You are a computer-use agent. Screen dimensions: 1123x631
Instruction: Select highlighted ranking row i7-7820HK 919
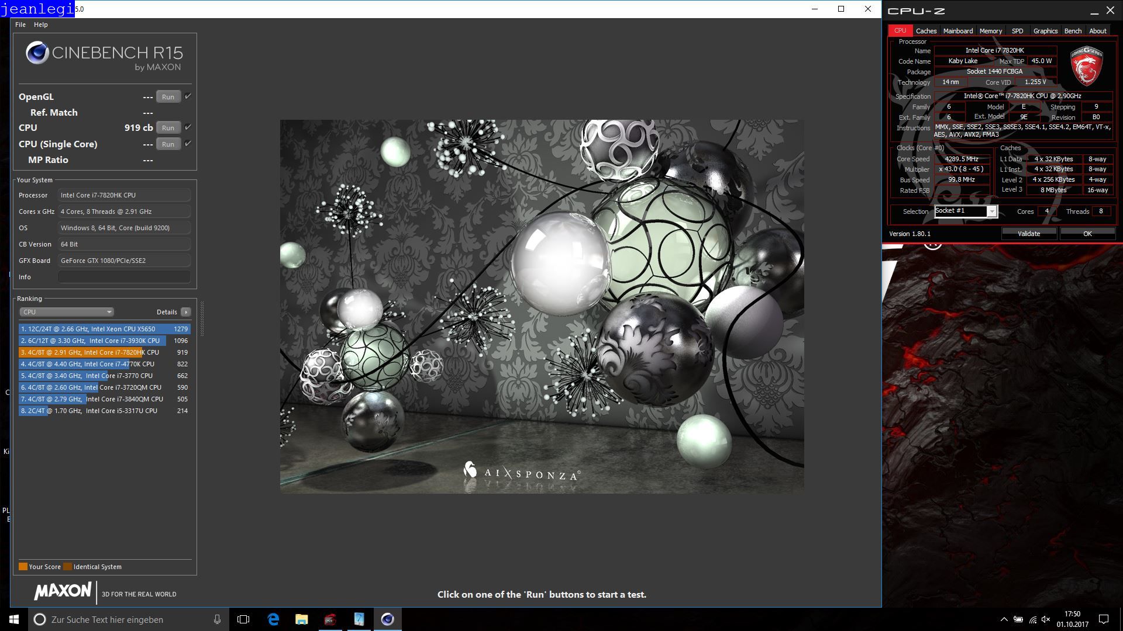[104, 352]
